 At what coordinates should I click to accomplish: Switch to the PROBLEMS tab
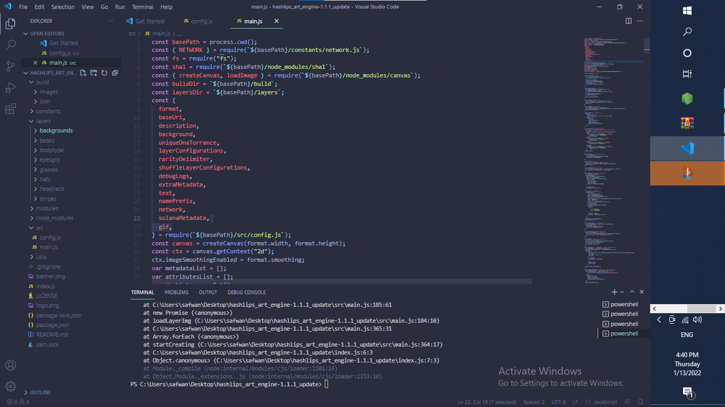176,292
